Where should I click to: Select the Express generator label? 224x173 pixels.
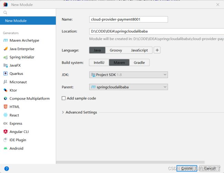tap(16, 123)
